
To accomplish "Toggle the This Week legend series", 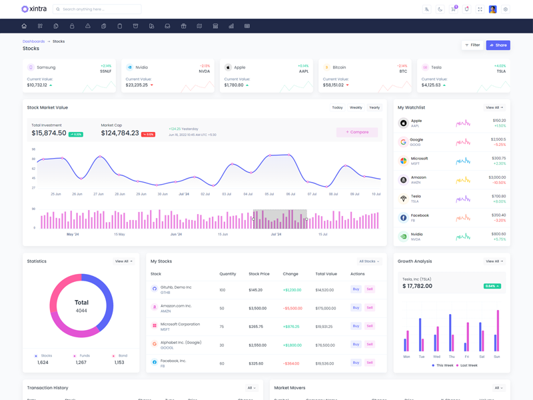I will point(442,365).
